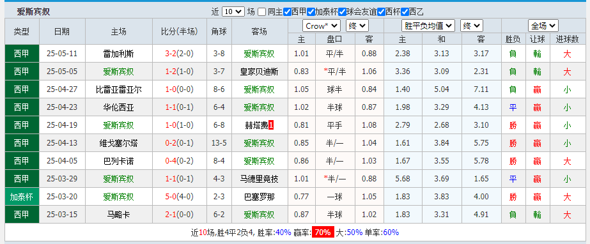Click the date 25-04-27
590x244 pixels.
(x=62, y=89)
